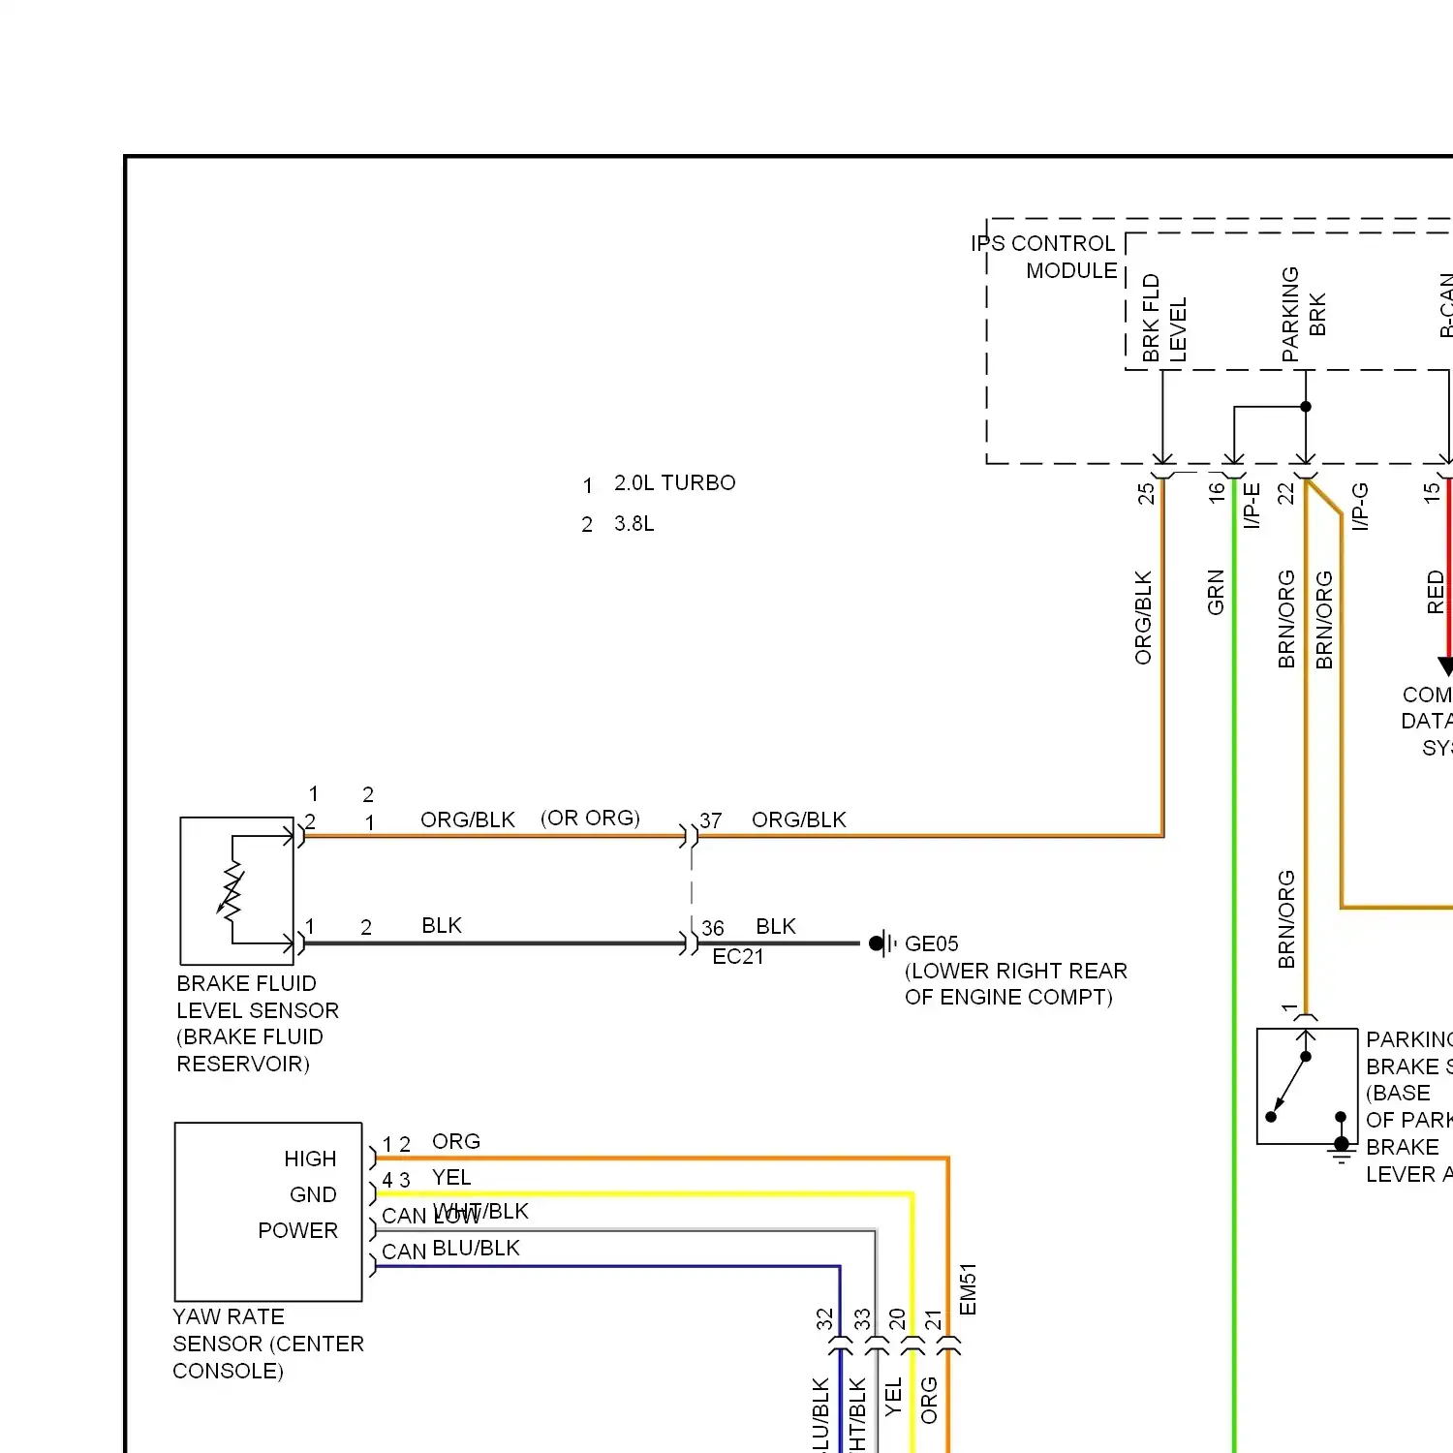1453x1453 pixels.
Task: Click the 2.0L TURBO legend entry
Action: pos(674,482)
